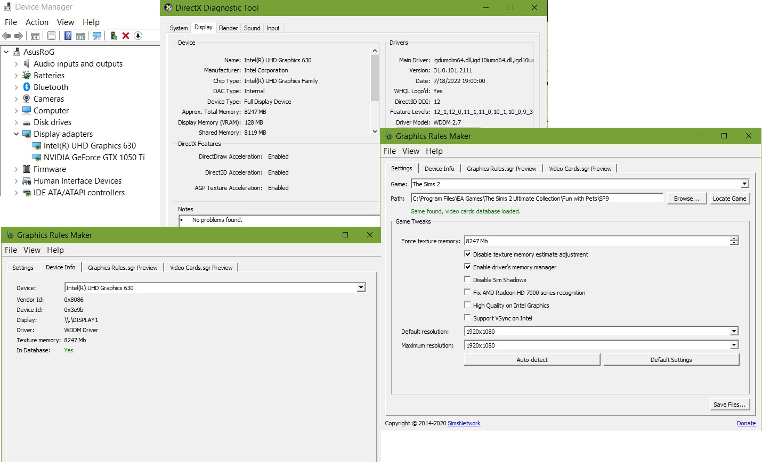This screenshot has height=462, width=762.
Task: Uncheck Disable texture memory estimate adjustment
Action: tap(467, 254)
